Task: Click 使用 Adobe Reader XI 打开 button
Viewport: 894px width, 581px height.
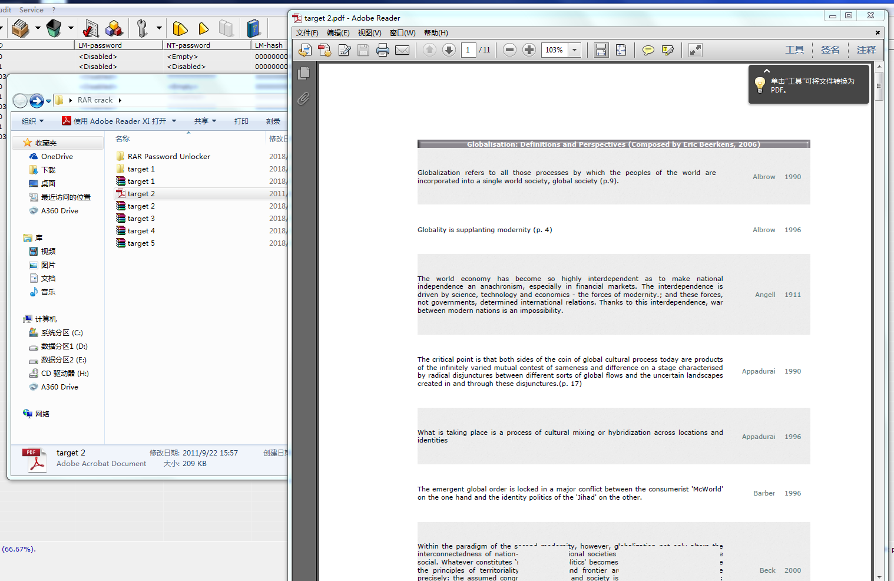Action: click(x=114, y=121)
